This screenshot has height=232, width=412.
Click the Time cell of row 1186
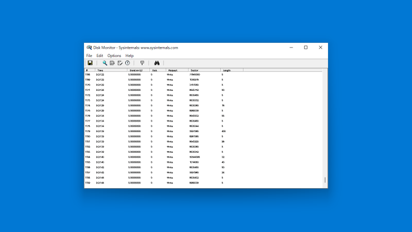[100, 168]
